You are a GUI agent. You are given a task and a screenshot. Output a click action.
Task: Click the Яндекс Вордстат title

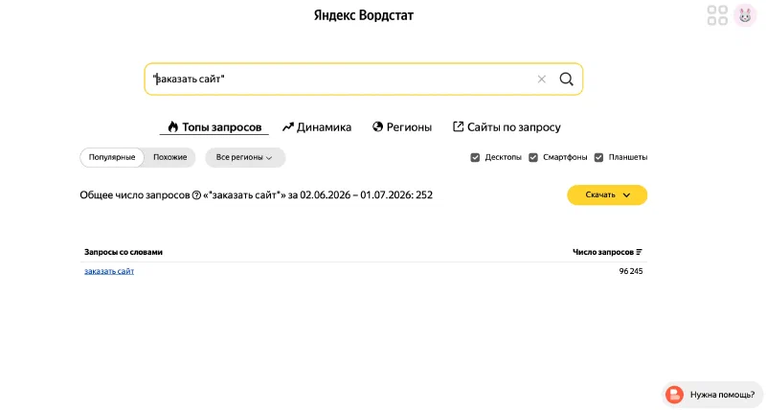tap(364, 15)
